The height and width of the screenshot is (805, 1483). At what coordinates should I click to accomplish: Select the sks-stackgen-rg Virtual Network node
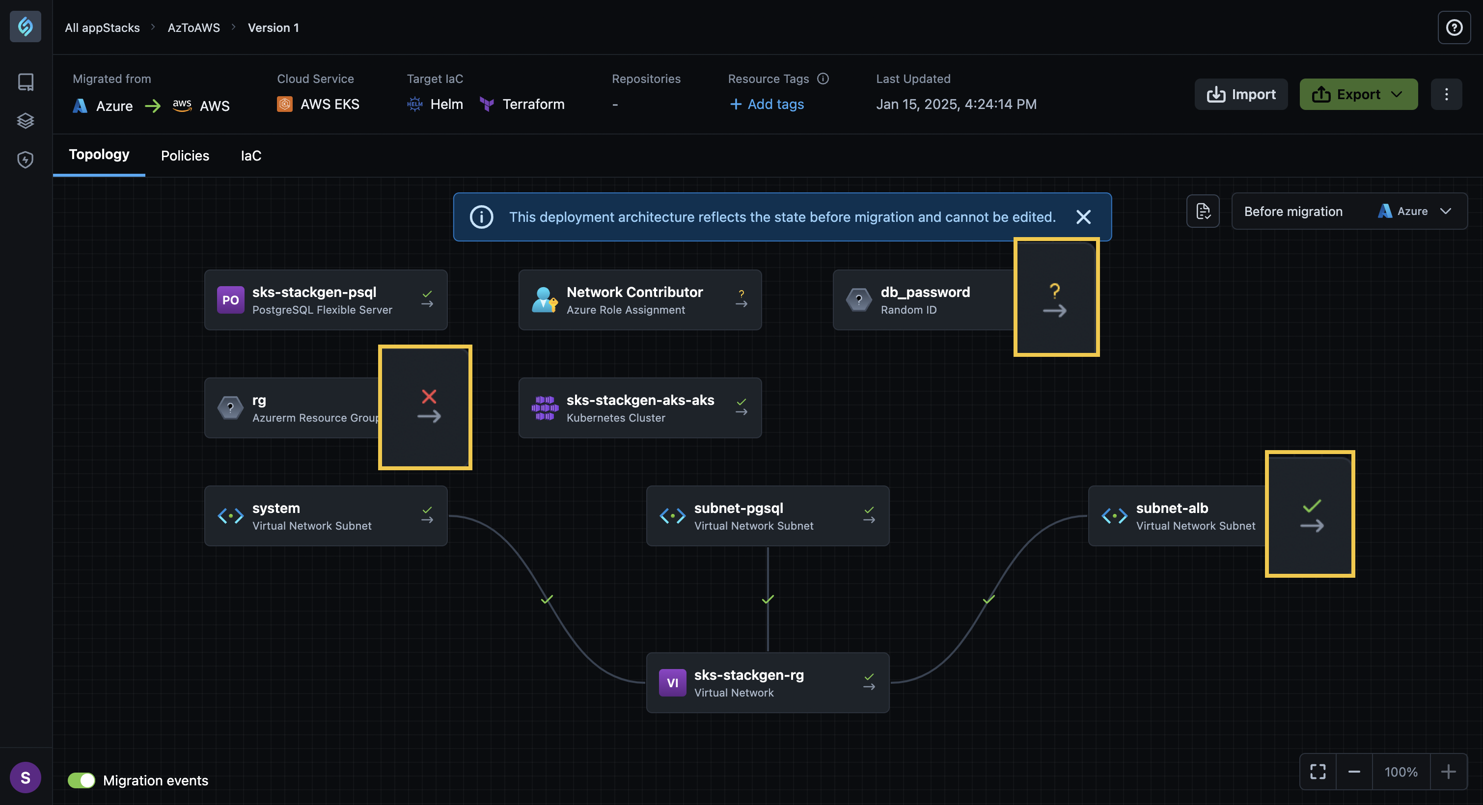point(768,682)
